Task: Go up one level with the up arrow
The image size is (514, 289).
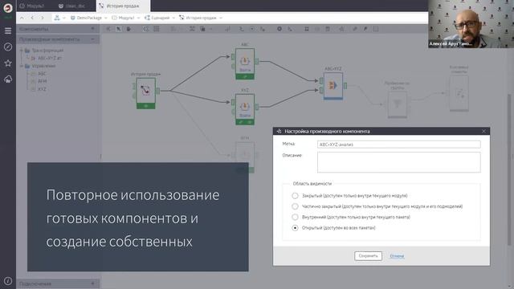Action: pyautogui.click(x=22, y=18)
